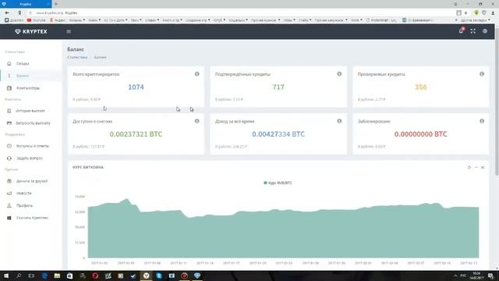Open browser hamburger menu in title bar
Viewport: 499px width, 281px height.
[455, 4]
